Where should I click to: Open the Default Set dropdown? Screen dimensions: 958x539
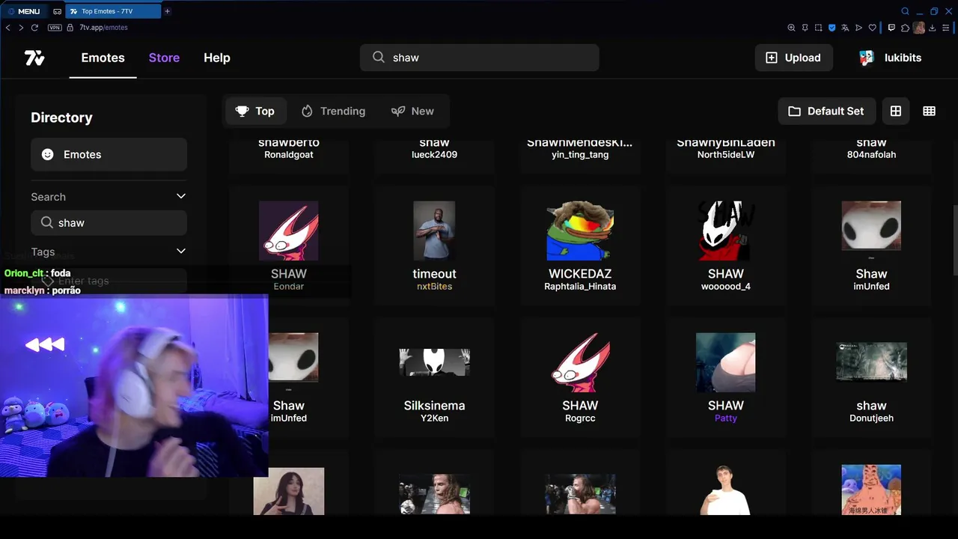pyautogui.click(x=826, y=111)
